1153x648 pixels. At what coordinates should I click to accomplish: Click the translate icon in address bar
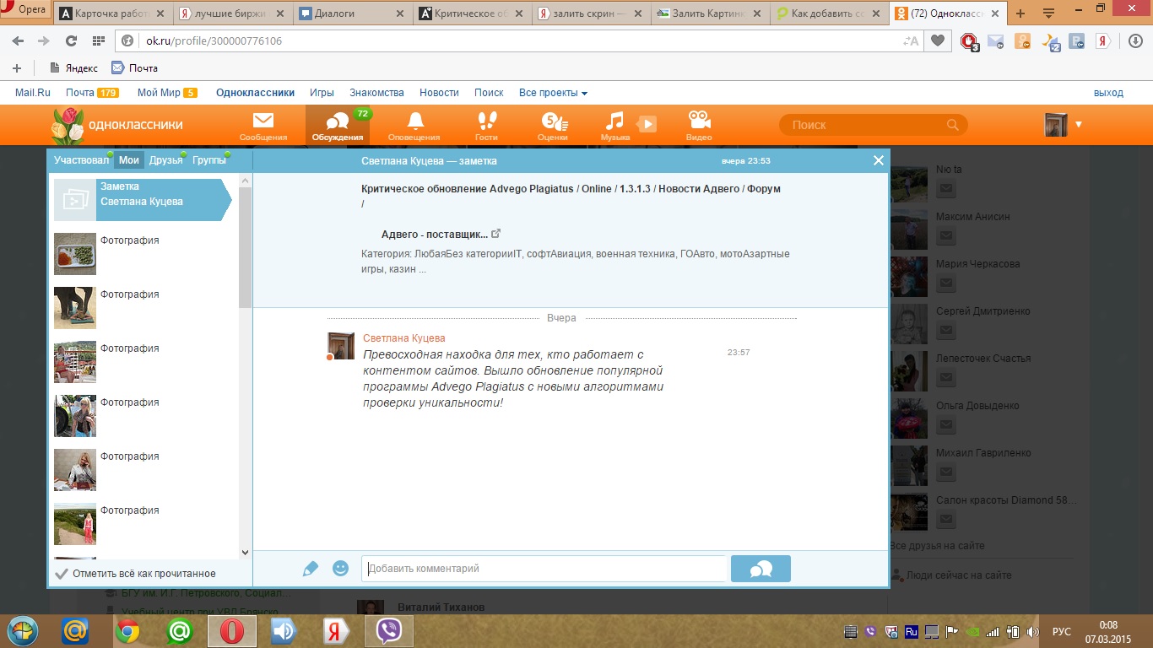coord(911,40)
